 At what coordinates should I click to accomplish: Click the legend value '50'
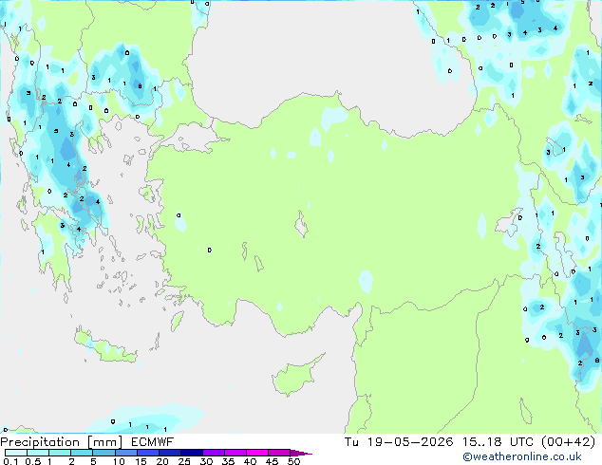point(293,461)
